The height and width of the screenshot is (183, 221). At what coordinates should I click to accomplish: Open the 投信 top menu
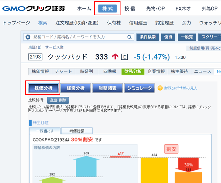coord(130,8)
